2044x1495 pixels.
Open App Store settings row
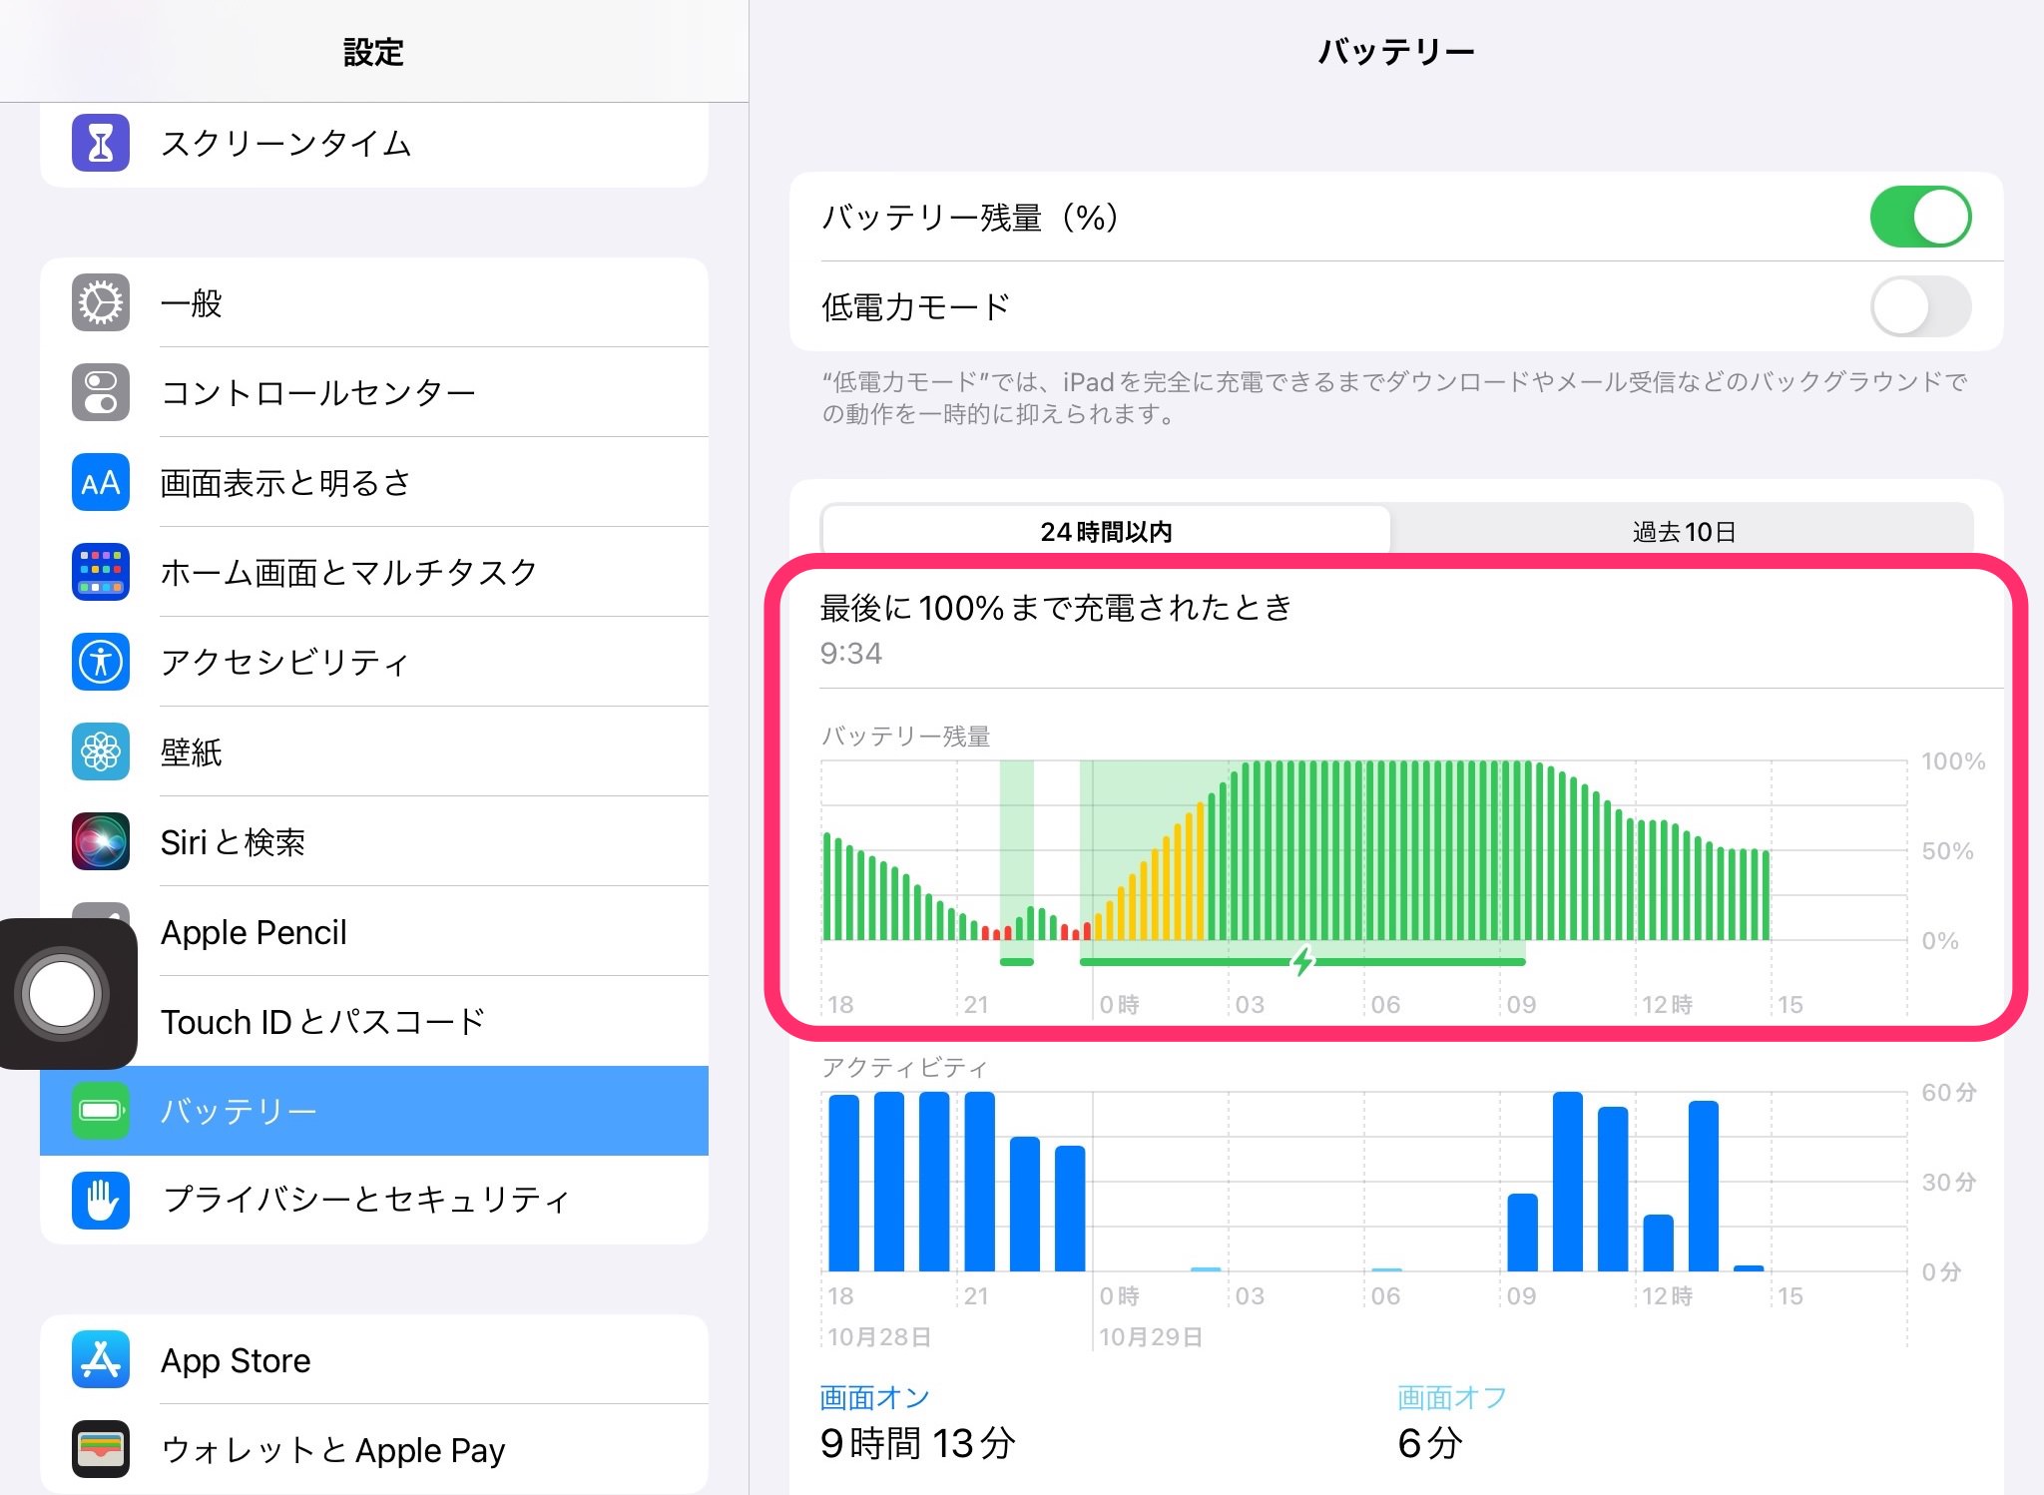(374, 1359)
